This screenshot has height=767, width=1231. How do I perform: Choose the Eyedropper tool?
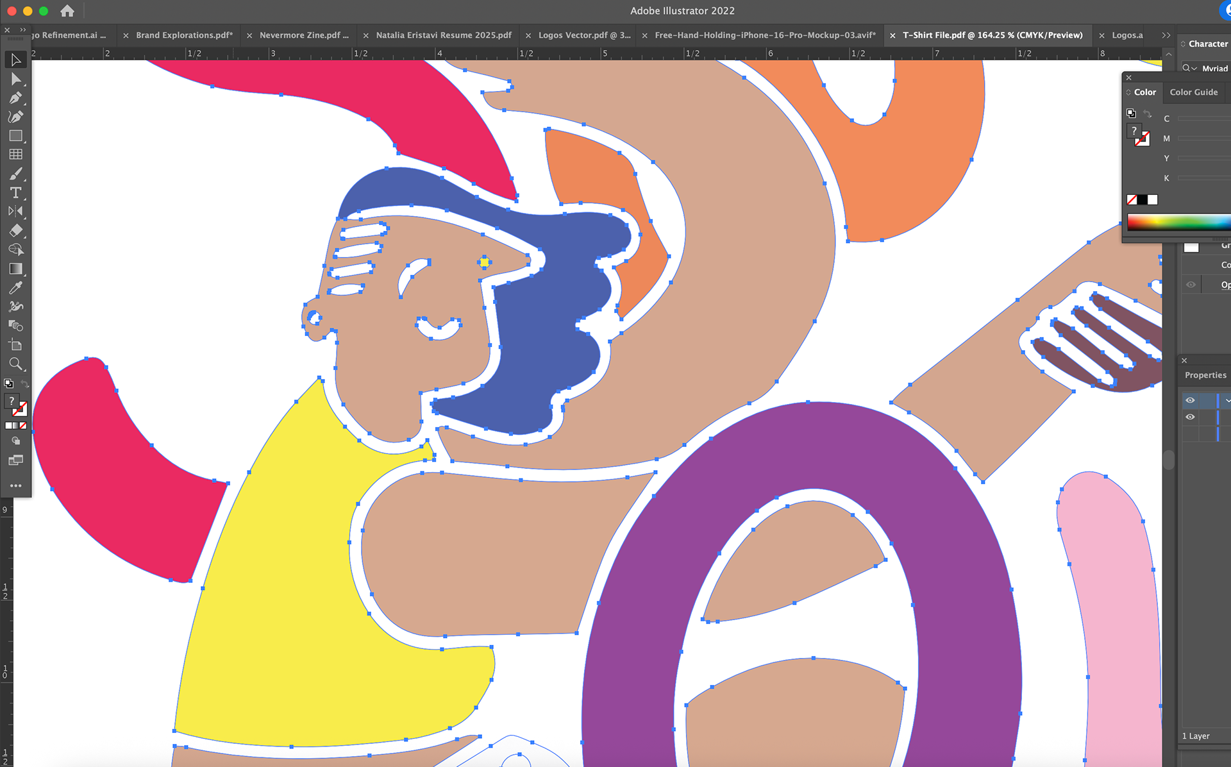[x=15, y=287]
